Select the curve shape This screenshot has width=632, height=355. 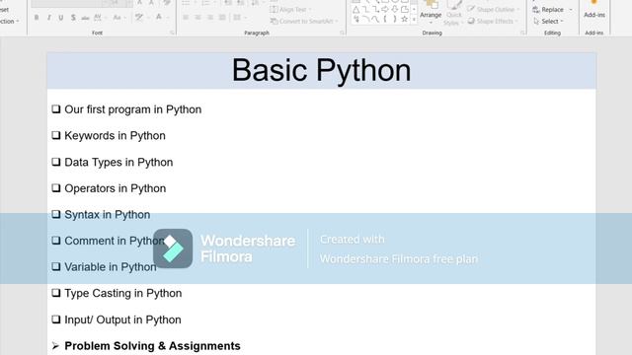[x=375, y=19]
